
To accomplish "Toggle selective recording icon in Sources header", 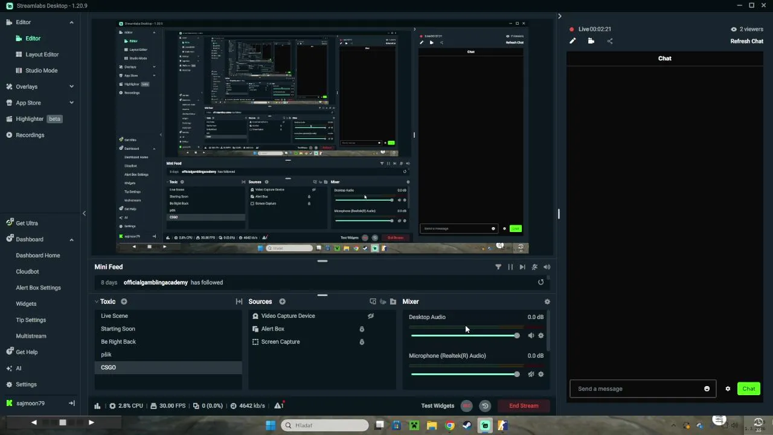I will coord(383,301).
